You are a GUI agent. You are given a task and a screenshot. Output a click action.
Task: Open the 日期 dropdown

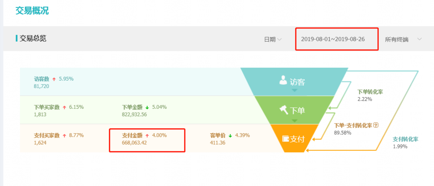[x=273, y=39]
